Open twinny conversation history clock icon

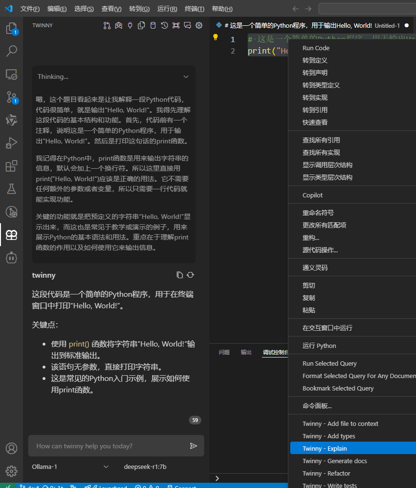(164, 25)
